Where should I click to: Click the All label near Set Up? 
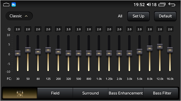tap(120, 16)
